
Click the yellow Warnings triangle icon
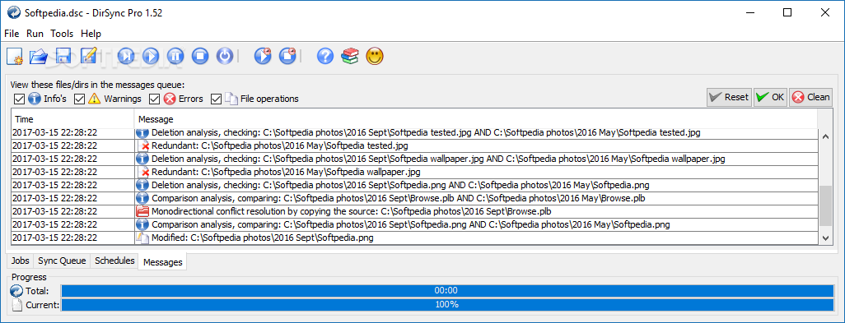pyautogui.click(x=95, y=99)
